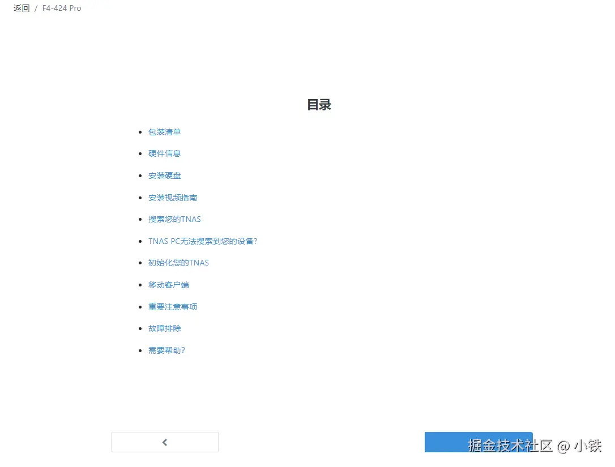Open the 硬件信息 link
This screenshot has width=615, height=467.
(x=164, y=153)
